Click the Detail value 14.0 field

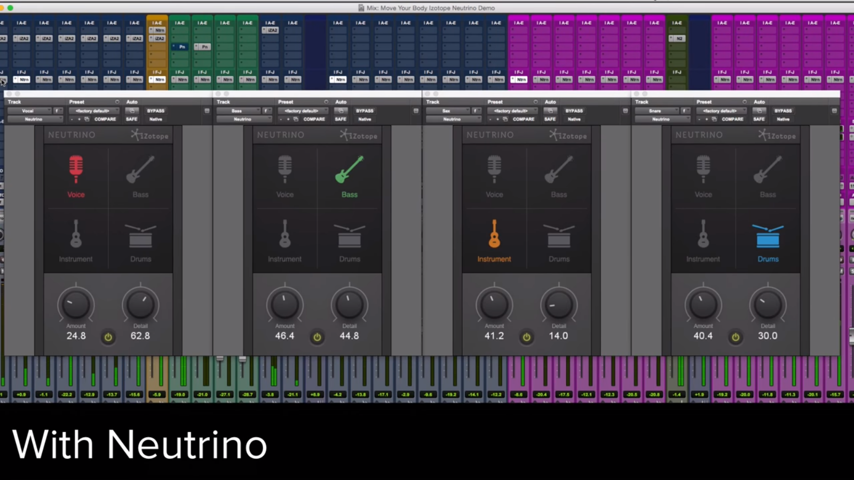558,336
